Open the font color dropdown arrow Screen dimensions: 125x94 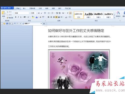click(x=38, y=17)
